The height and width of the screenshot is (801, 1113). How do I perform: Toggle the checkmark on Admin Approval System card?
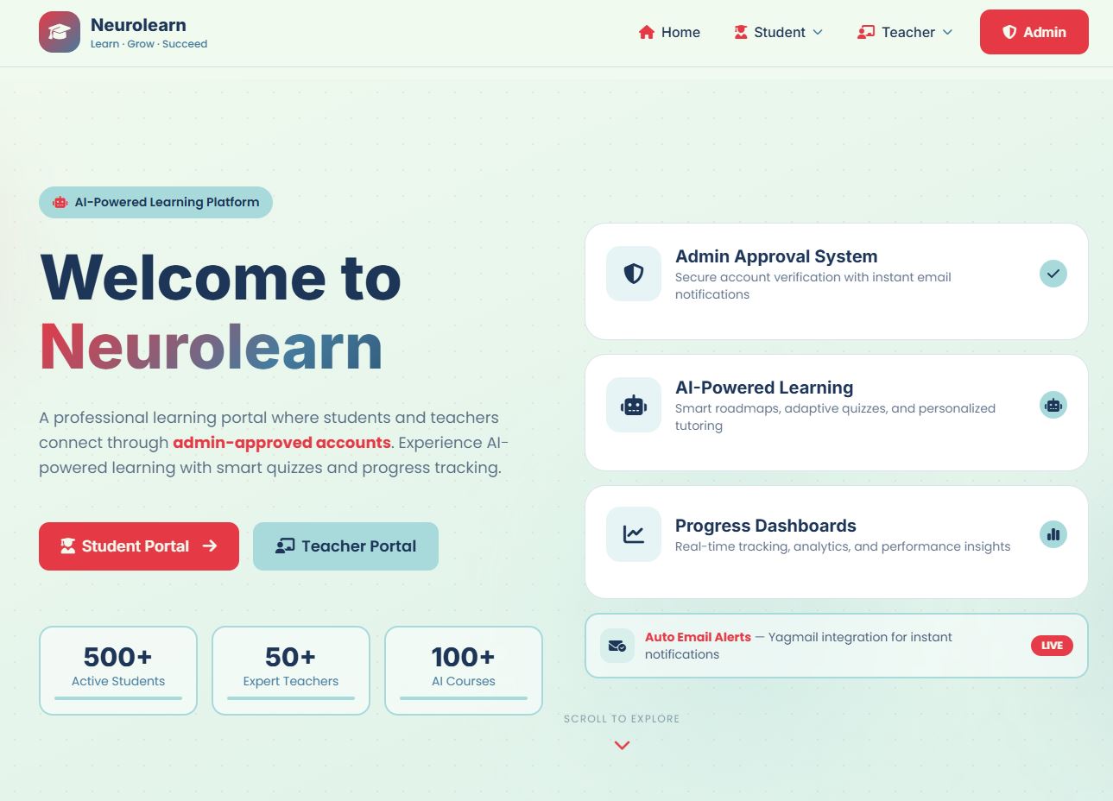tap(1053, 274)
